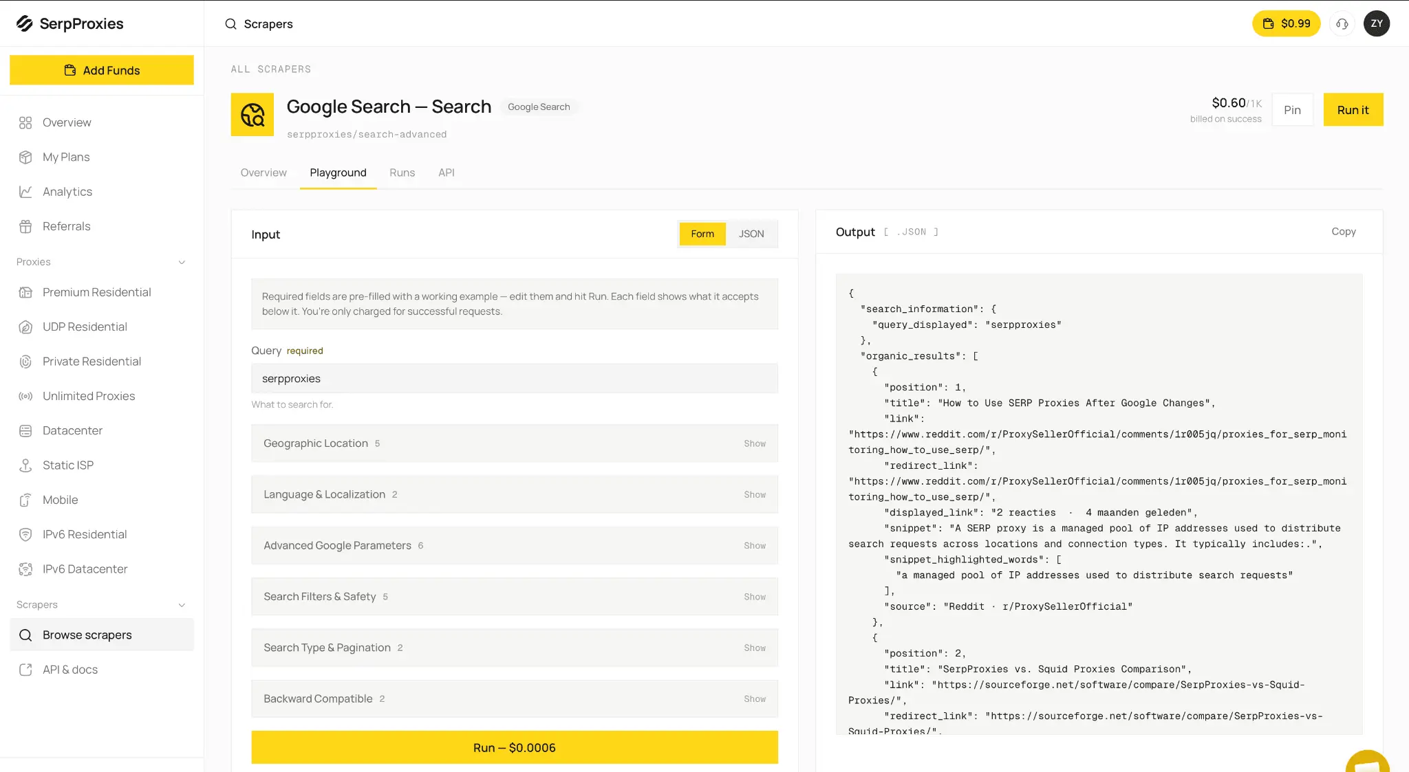Click the IPv6 Datacenter icon
The image size is (1409, 772).
(x=25, y=569)
